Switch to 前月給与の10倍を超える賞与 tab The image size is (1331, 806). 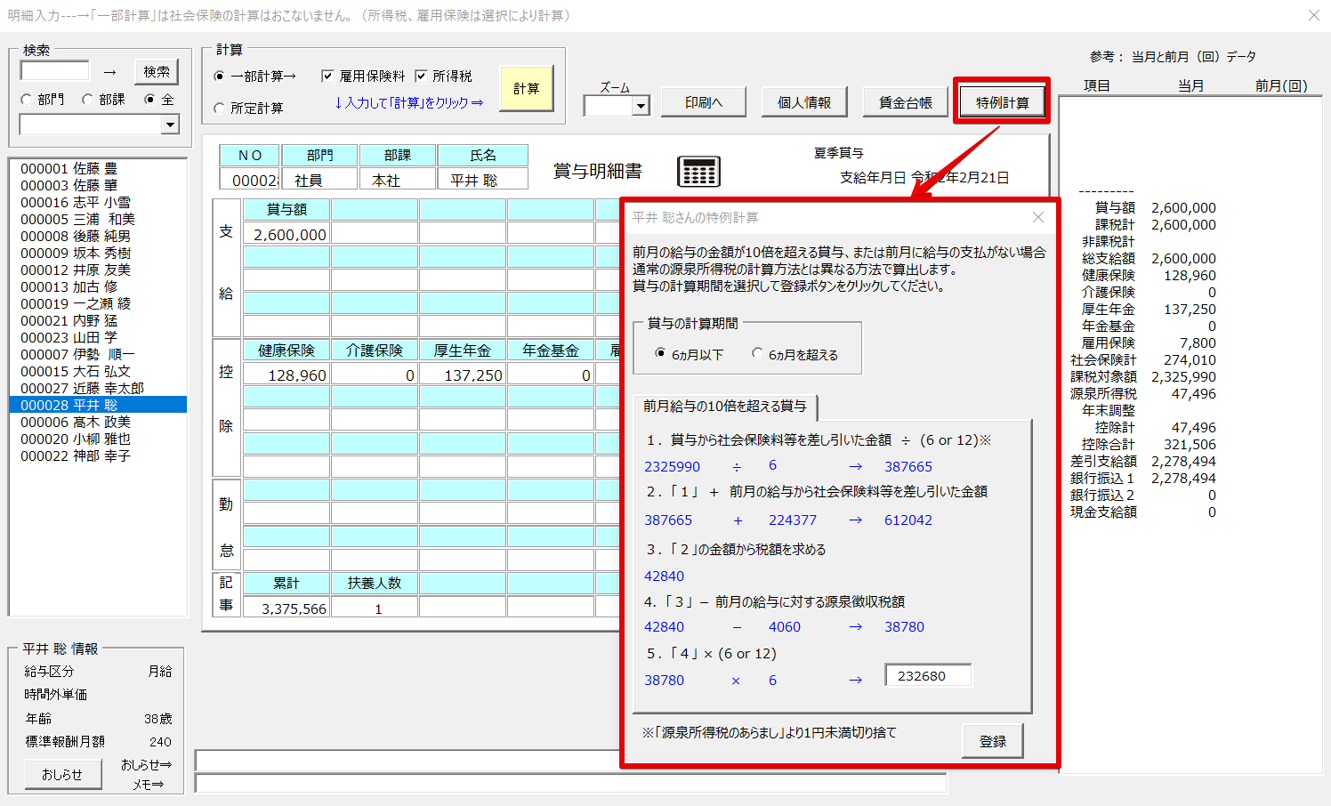(725, 407)
